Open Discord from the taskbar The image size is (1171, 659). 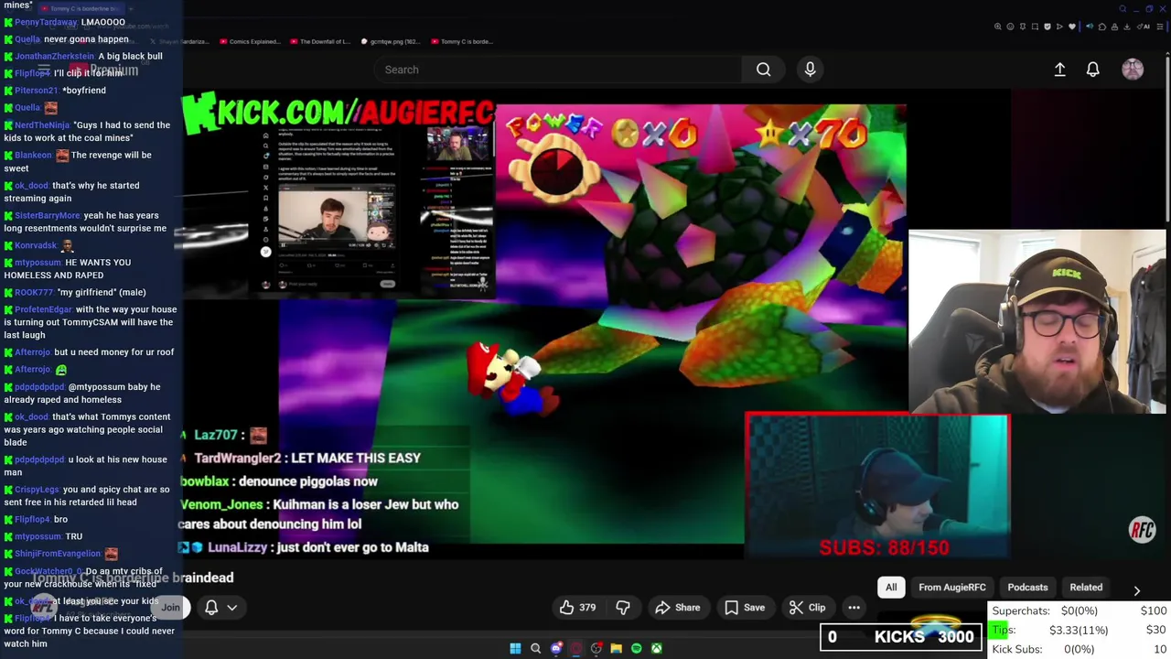click(x=555, y=648)
